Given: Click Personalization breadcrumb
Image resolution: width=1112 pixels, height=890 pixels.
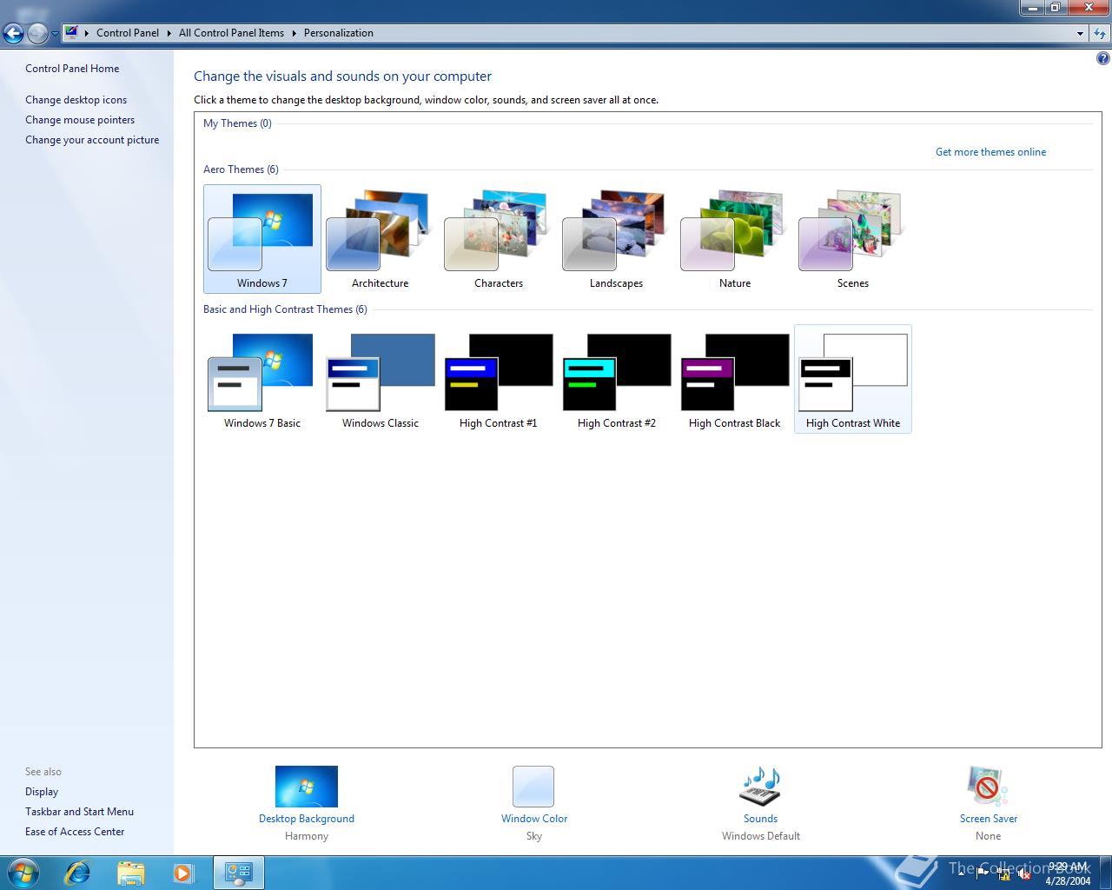Looking at the screenshot, I should pos(339,33).
